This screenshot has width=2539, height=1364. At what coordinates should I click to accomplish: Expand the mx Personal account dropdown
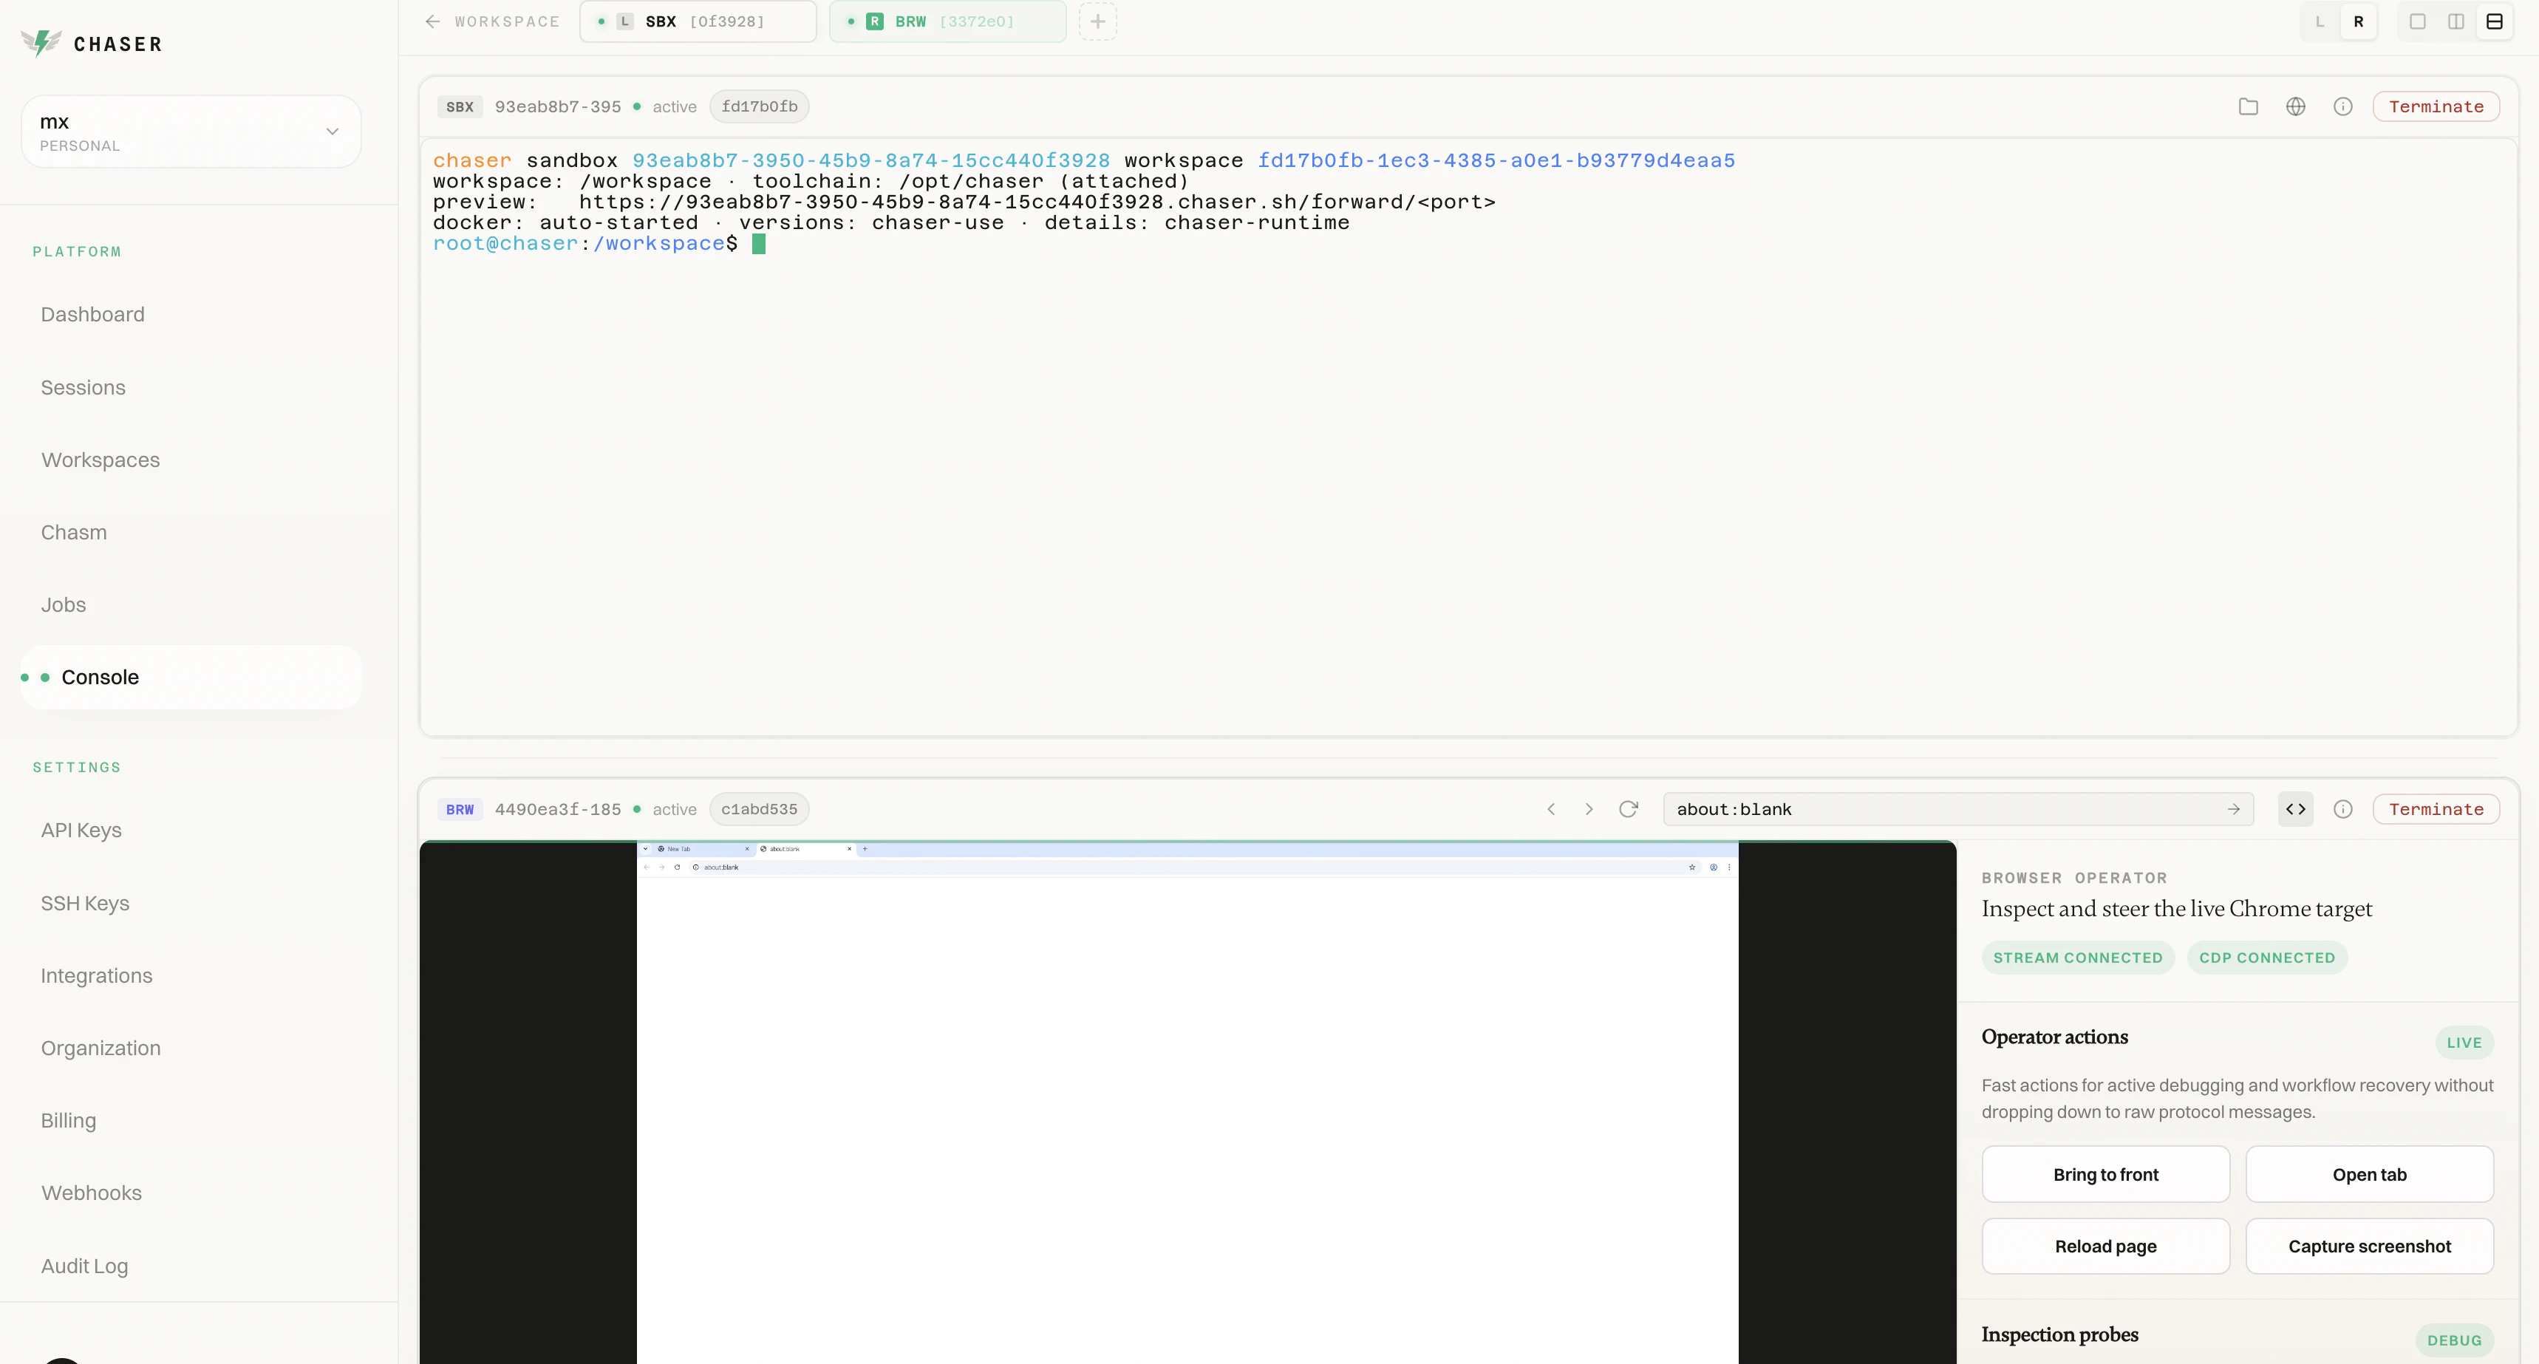pos(191,131)
